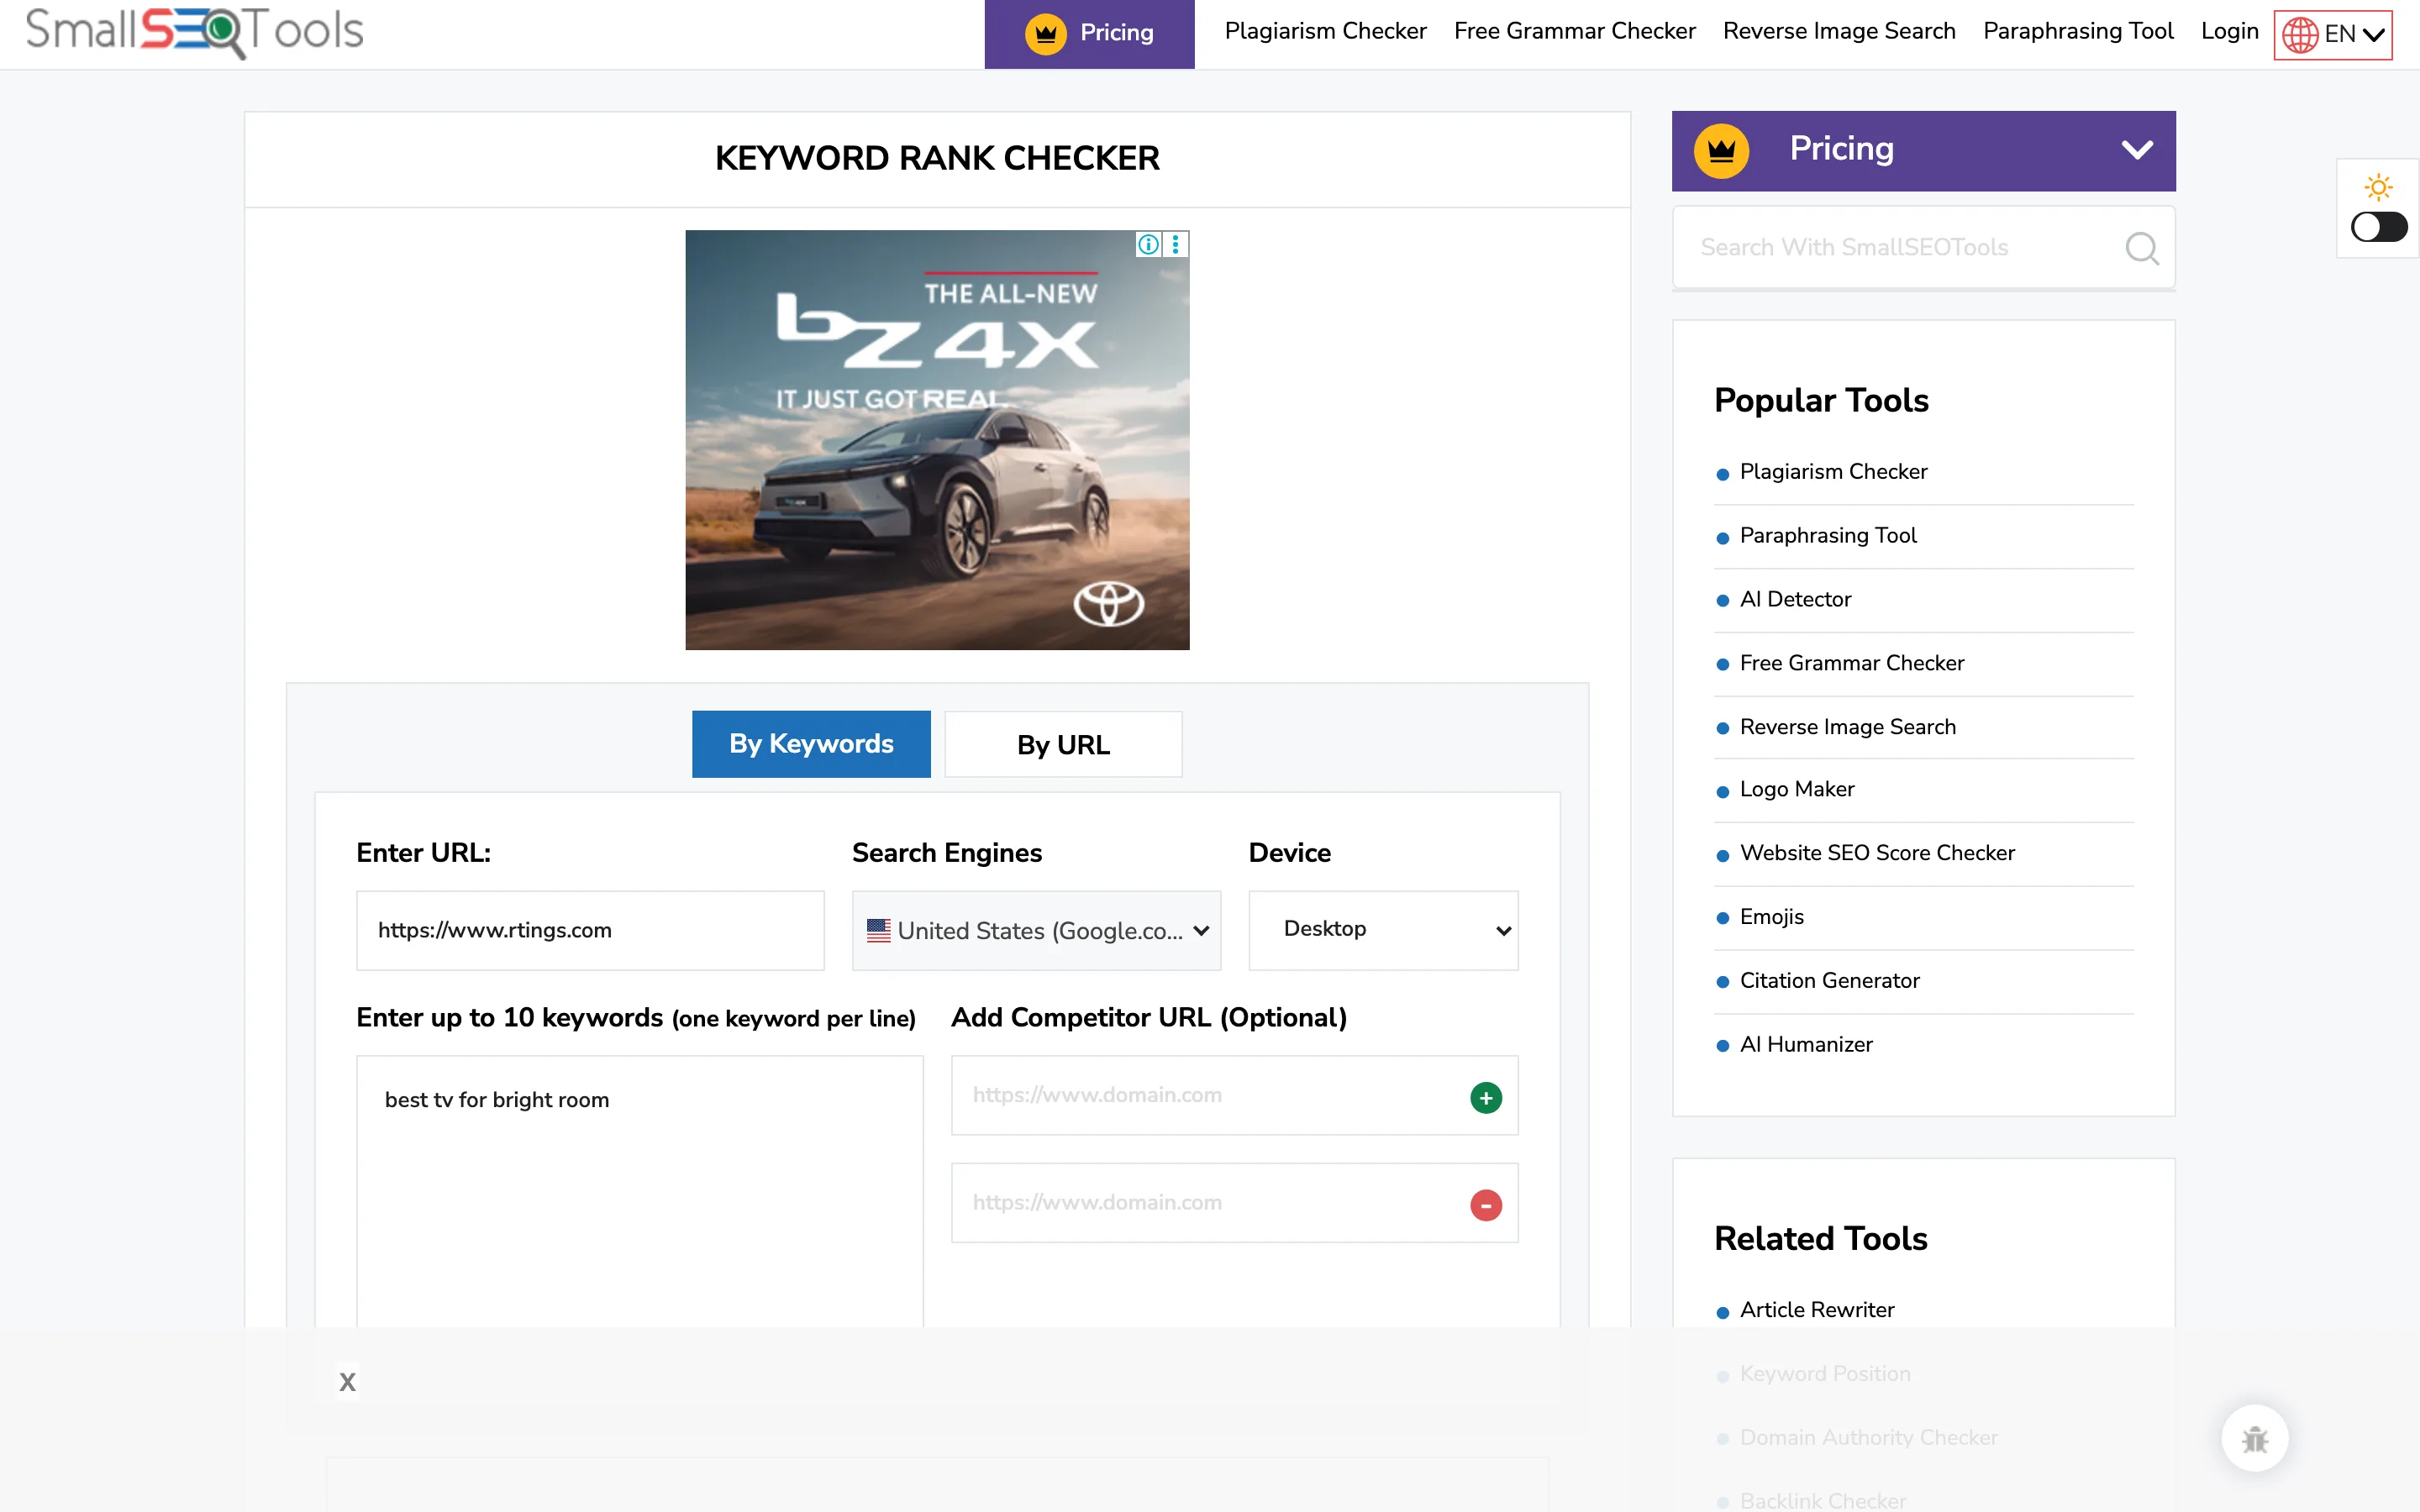Click the red minus remove competitor icon
Viewport: 2420px width, 1512px height.
coord(1485,1205)
